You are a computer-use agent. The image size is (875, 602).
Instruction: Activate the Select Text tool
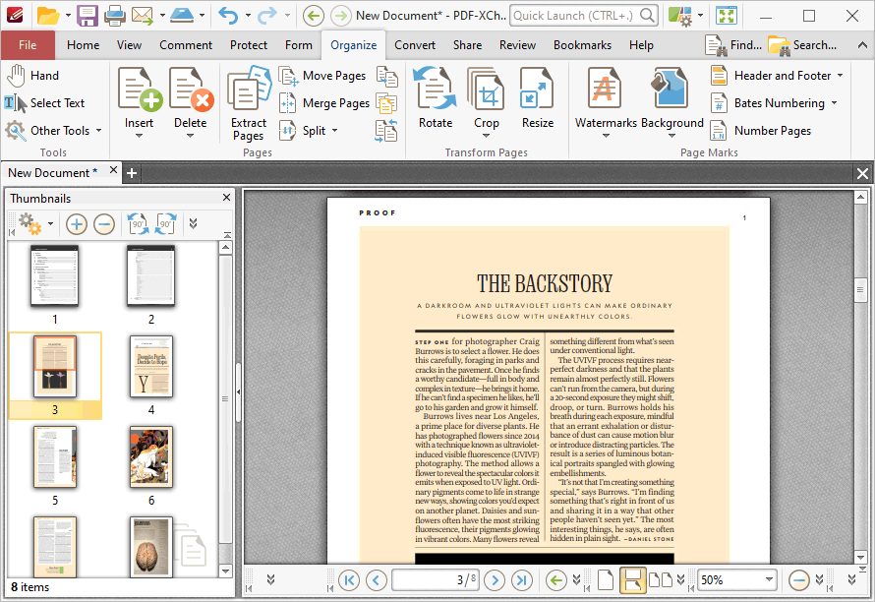[x=45, y=102]
